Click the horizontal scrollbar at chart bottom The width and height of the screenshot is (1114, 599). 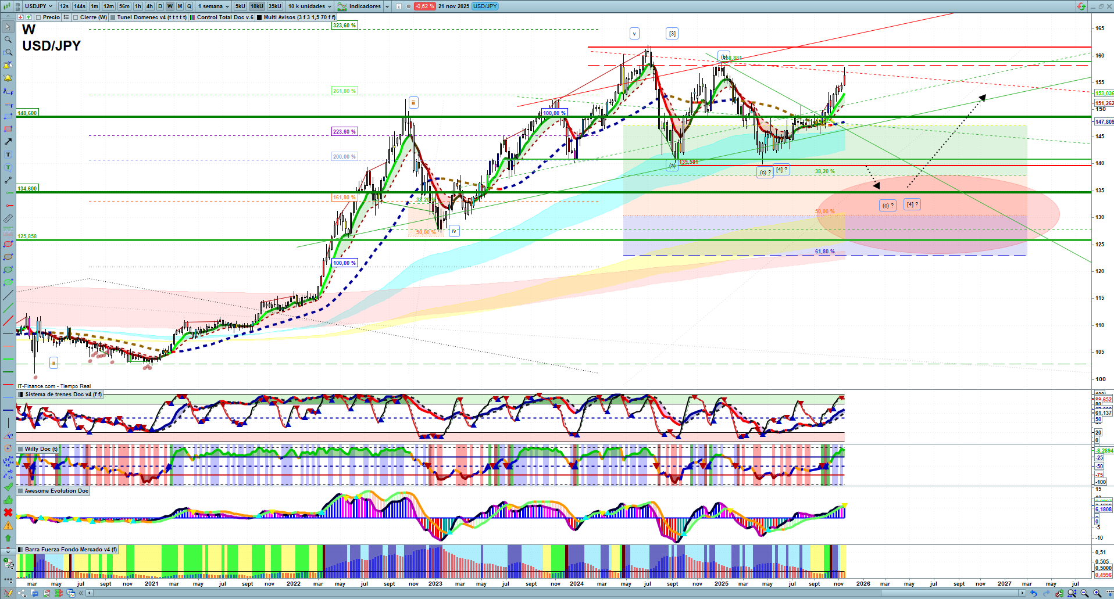coord(555,593)
